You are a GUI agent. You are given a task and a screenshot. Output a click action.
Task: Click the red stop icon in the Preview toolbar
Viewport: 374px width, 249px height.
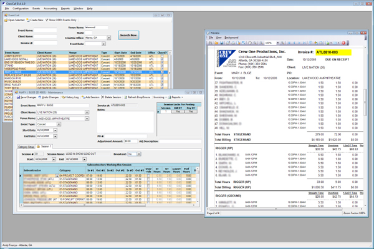click(x=343, y=43)
